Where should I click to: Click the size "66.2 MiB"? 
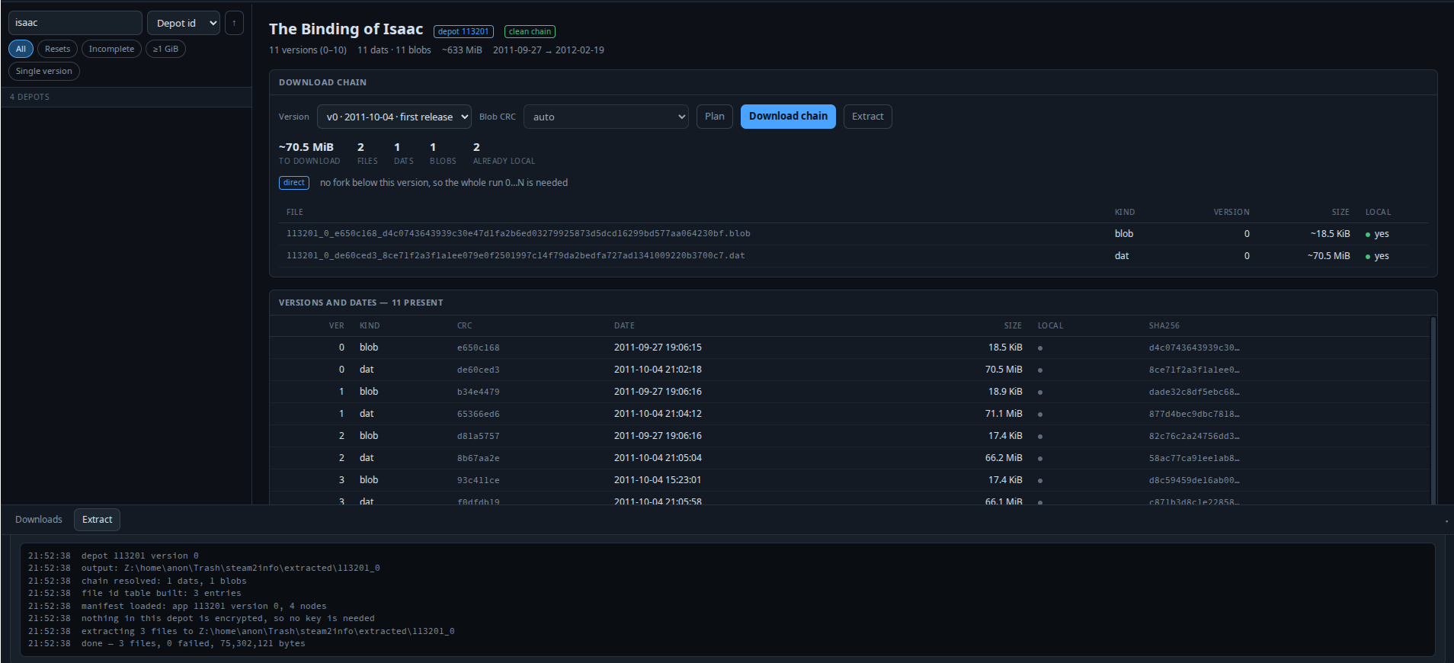tap(1004, 458)
